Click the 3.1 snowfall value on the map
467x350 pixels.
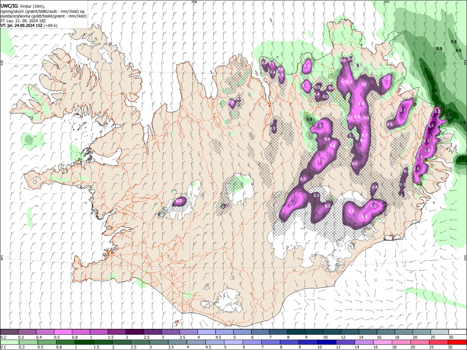431,126
